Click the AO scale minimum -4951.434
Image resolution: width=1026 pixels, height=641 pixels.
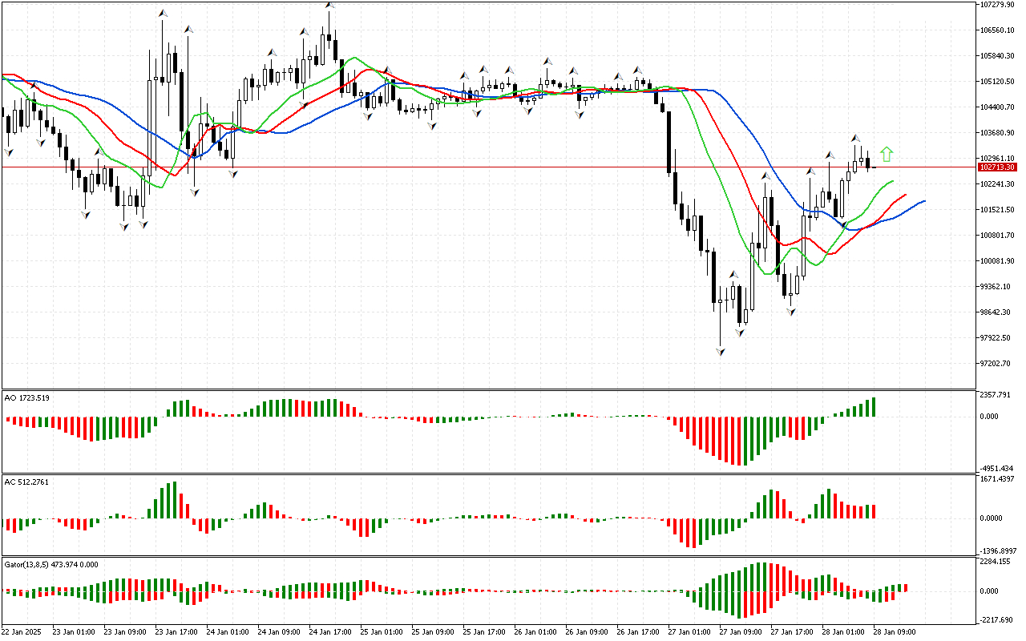pyautogui.click(x=997, y=469)
